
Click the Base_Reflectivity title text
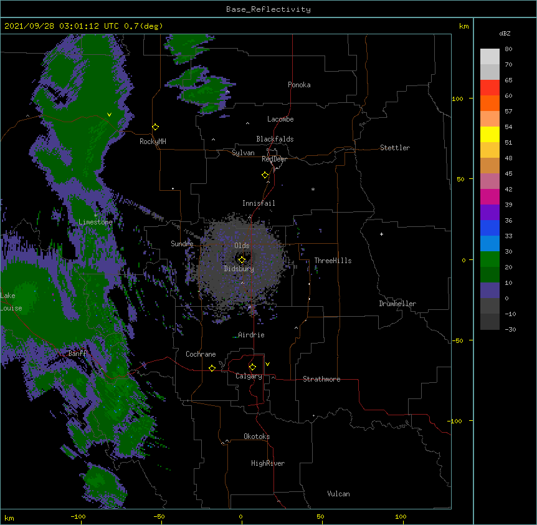(268, 9)
